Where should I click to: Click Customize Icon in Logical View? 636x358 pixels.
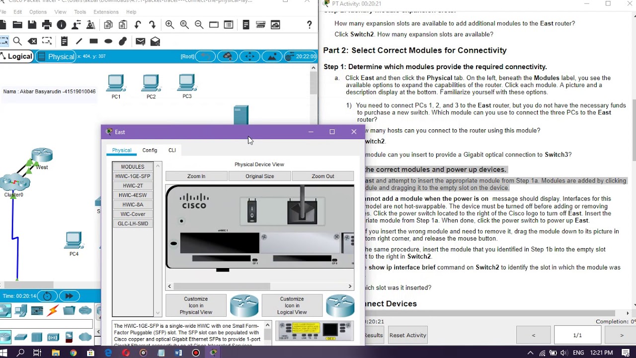click(x=292, y=305)
